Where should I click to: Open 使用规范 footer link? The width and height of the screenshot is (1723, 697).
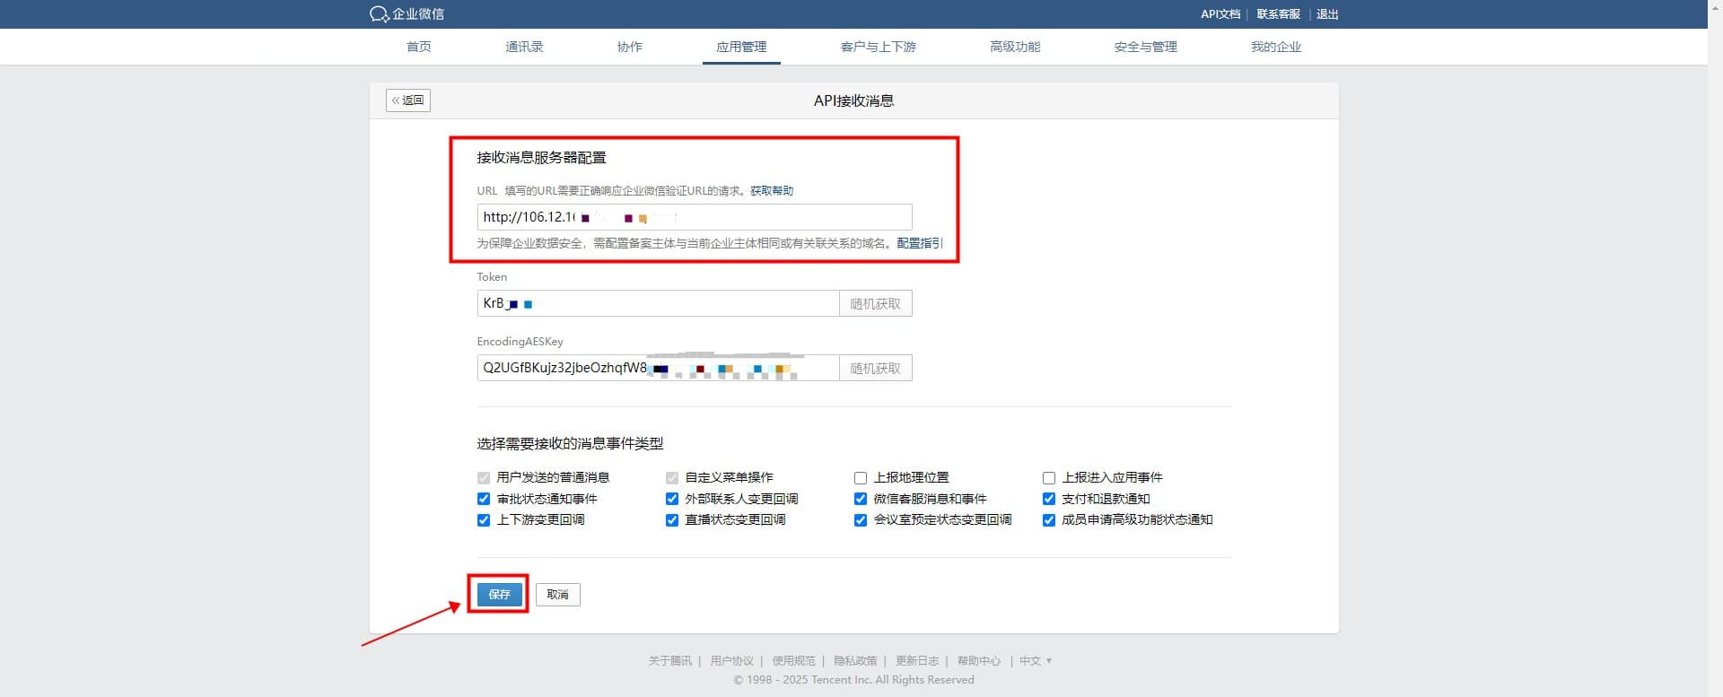click(x=794, y=661)
